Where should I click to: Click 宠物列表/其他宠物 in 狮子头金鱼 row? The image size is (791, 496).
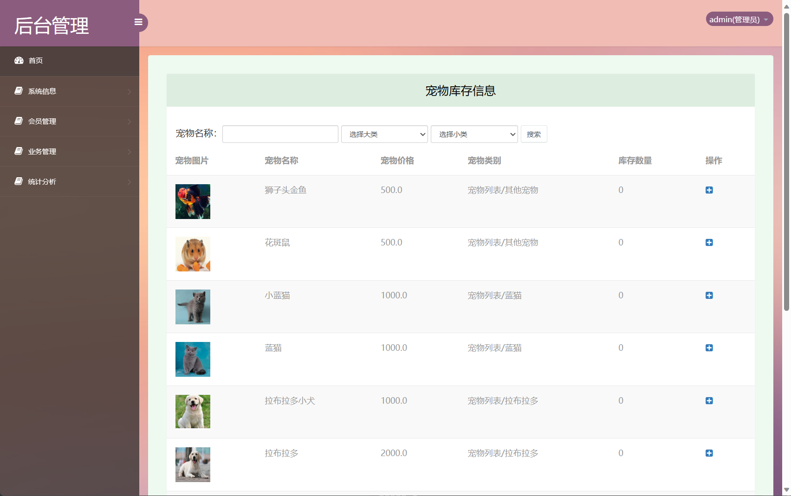(503, 190)
